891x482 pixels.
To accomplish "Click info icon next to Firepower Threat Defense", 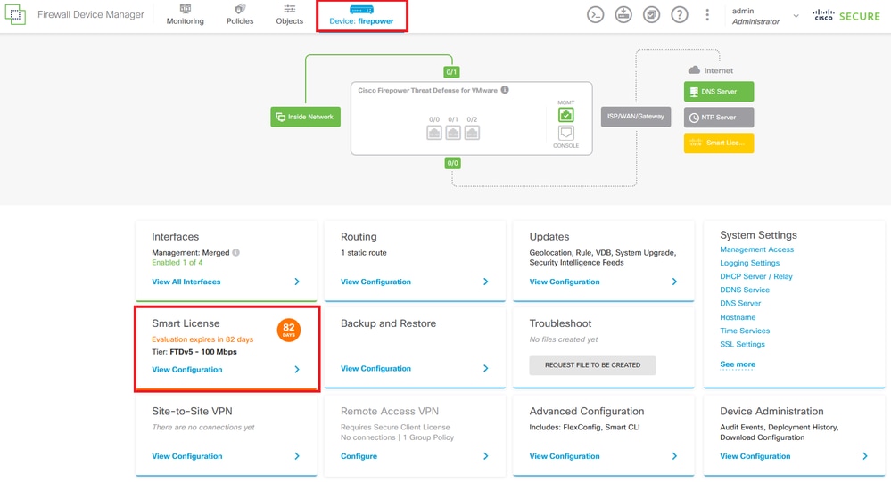I will [x=505, y=90].
